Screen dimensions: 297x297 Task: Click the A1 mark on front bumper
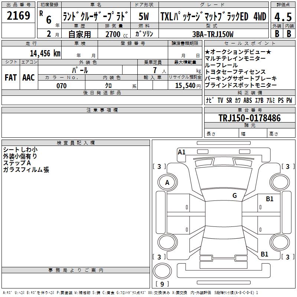click(182, 152)
